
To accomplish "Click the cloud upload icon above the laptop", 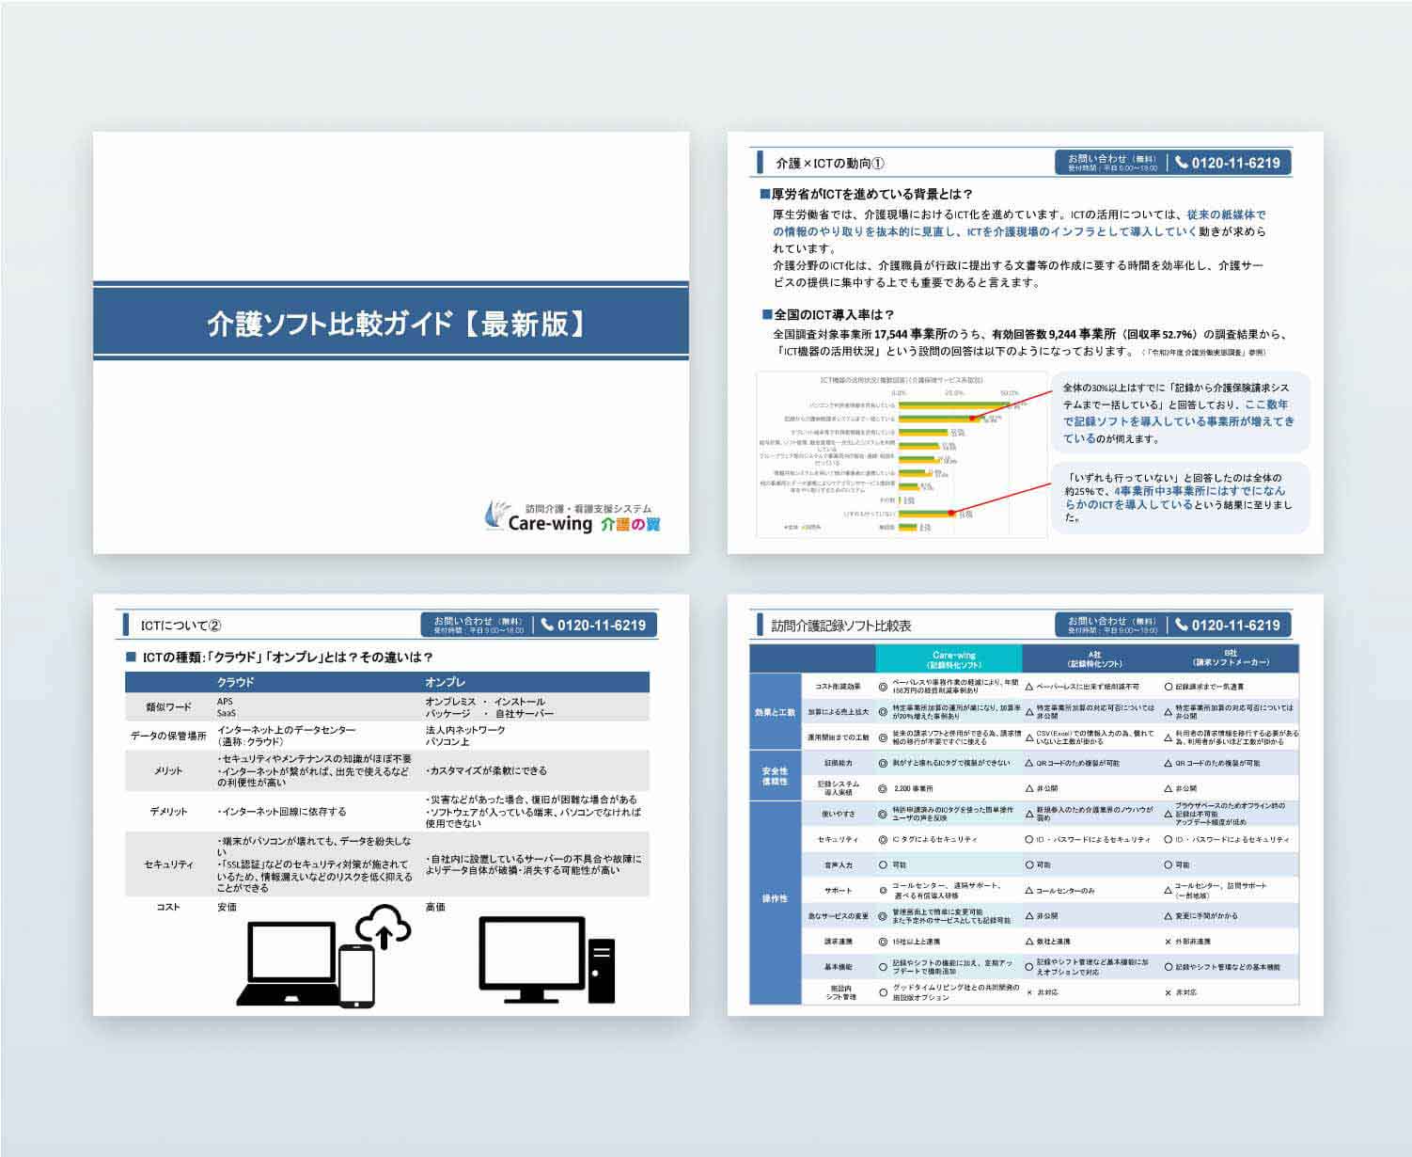I will pos(384,926).
